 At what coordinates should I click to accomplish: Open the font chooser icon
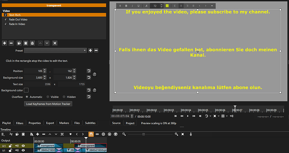146,6
